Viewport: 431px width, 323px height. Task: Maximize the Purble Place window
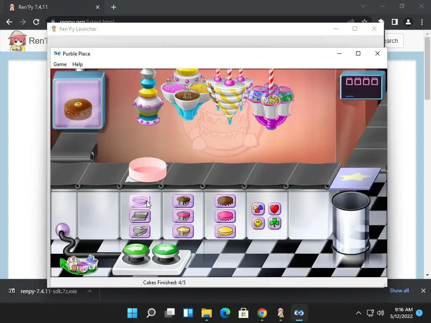(x=358, y=53)
